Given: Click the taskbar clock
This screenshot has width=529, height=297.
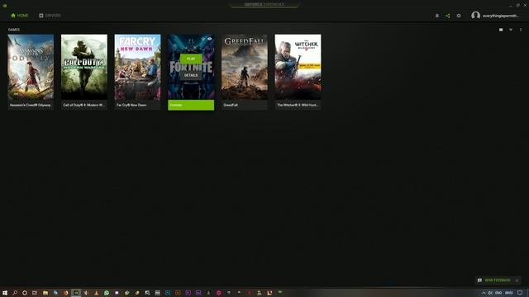Looking at the screenshot, I should 509,293.
